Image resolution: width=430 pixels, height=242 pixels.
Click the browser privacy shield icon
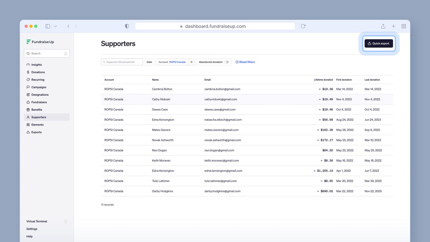[127, 26]
